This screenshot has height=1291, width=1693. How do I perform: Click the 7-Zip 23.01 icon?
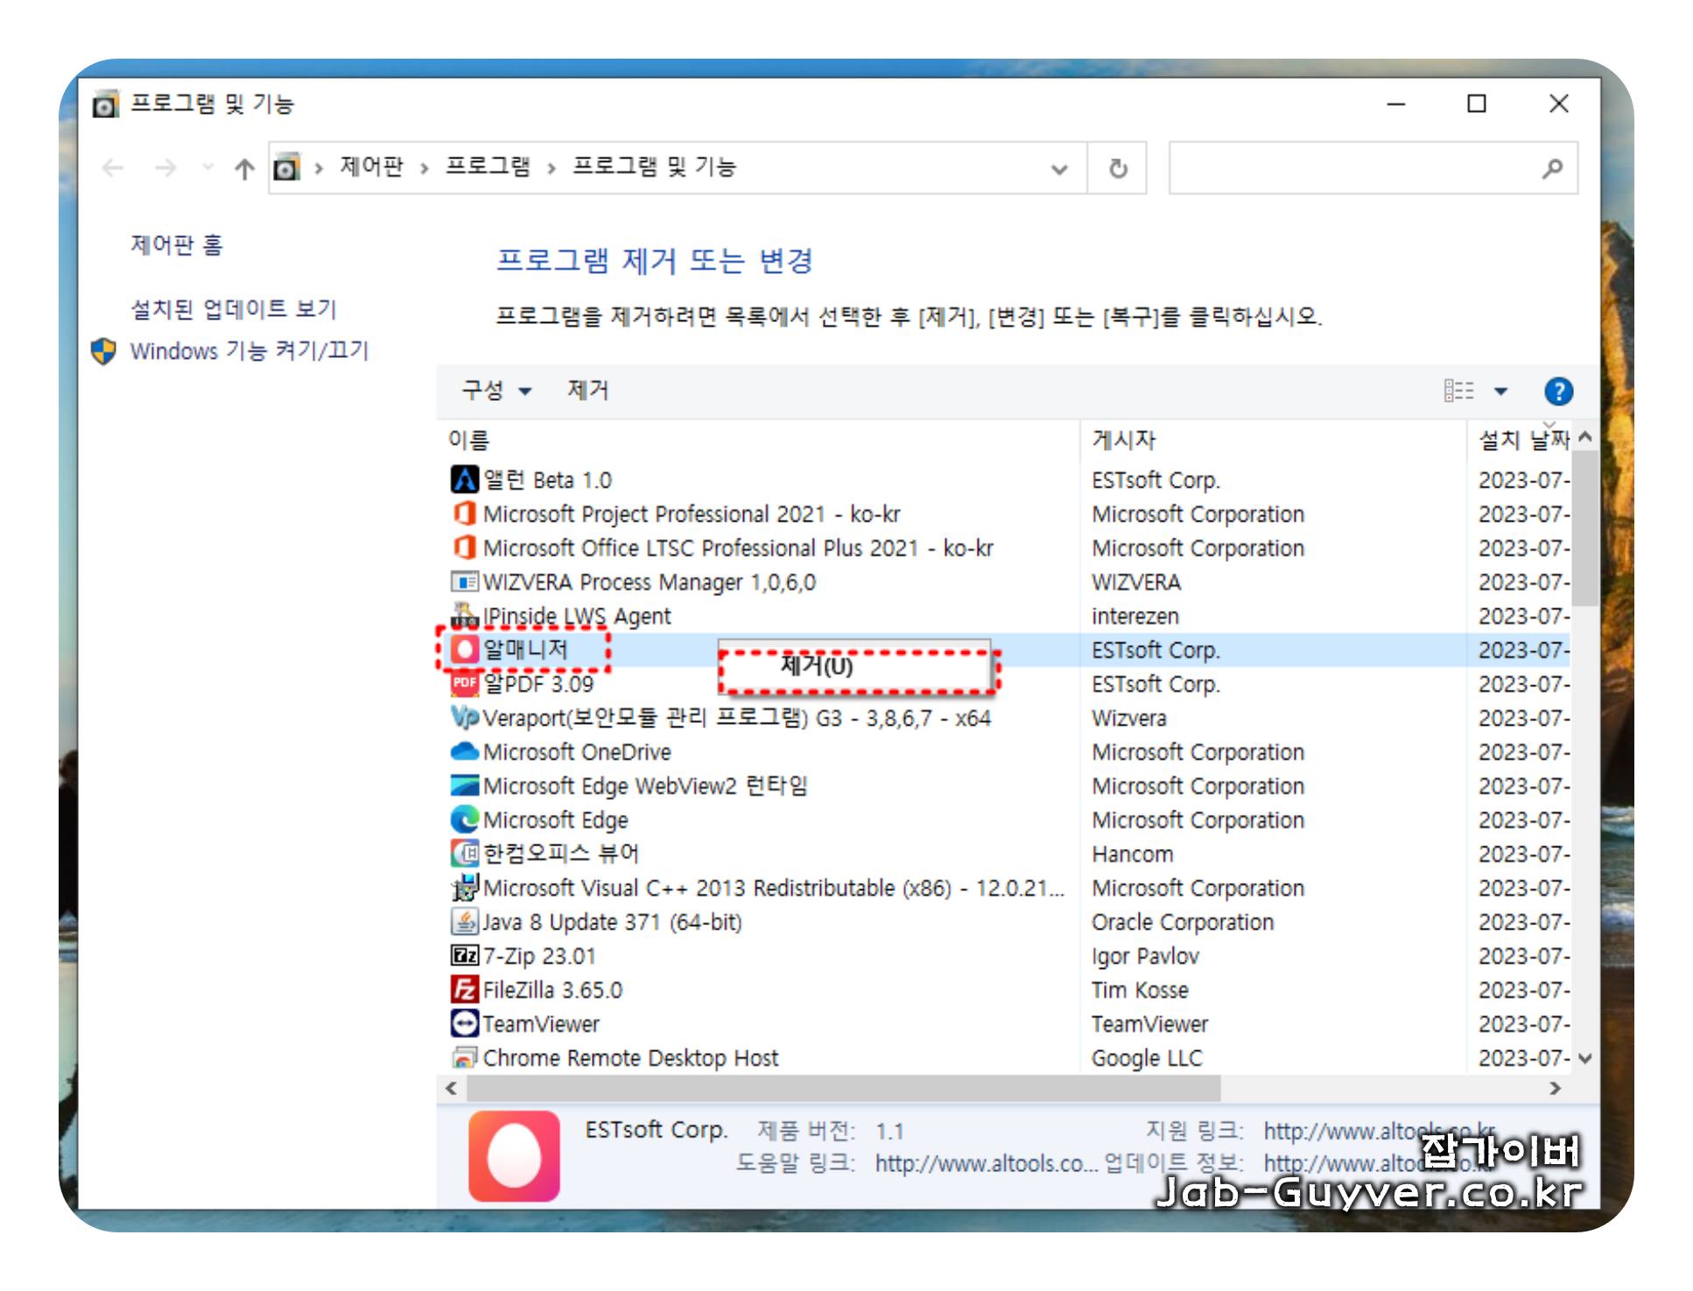click(x=464, y=956)
